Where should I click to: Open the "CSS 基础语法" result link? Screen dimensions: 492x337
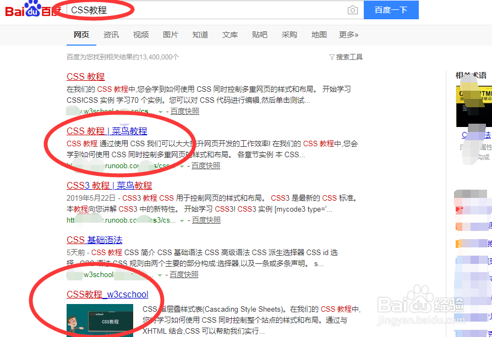94,240
